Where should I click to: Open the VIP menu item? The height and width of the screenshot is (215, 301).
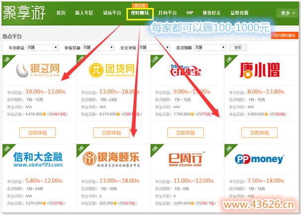pyautogui.click(x=189, y=13)
